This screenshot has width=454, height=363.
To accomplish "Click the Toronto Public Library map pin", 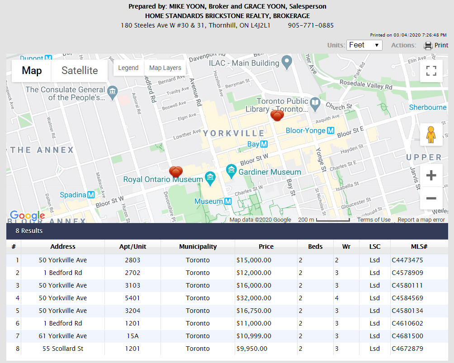I will click(x=315, y=104).
